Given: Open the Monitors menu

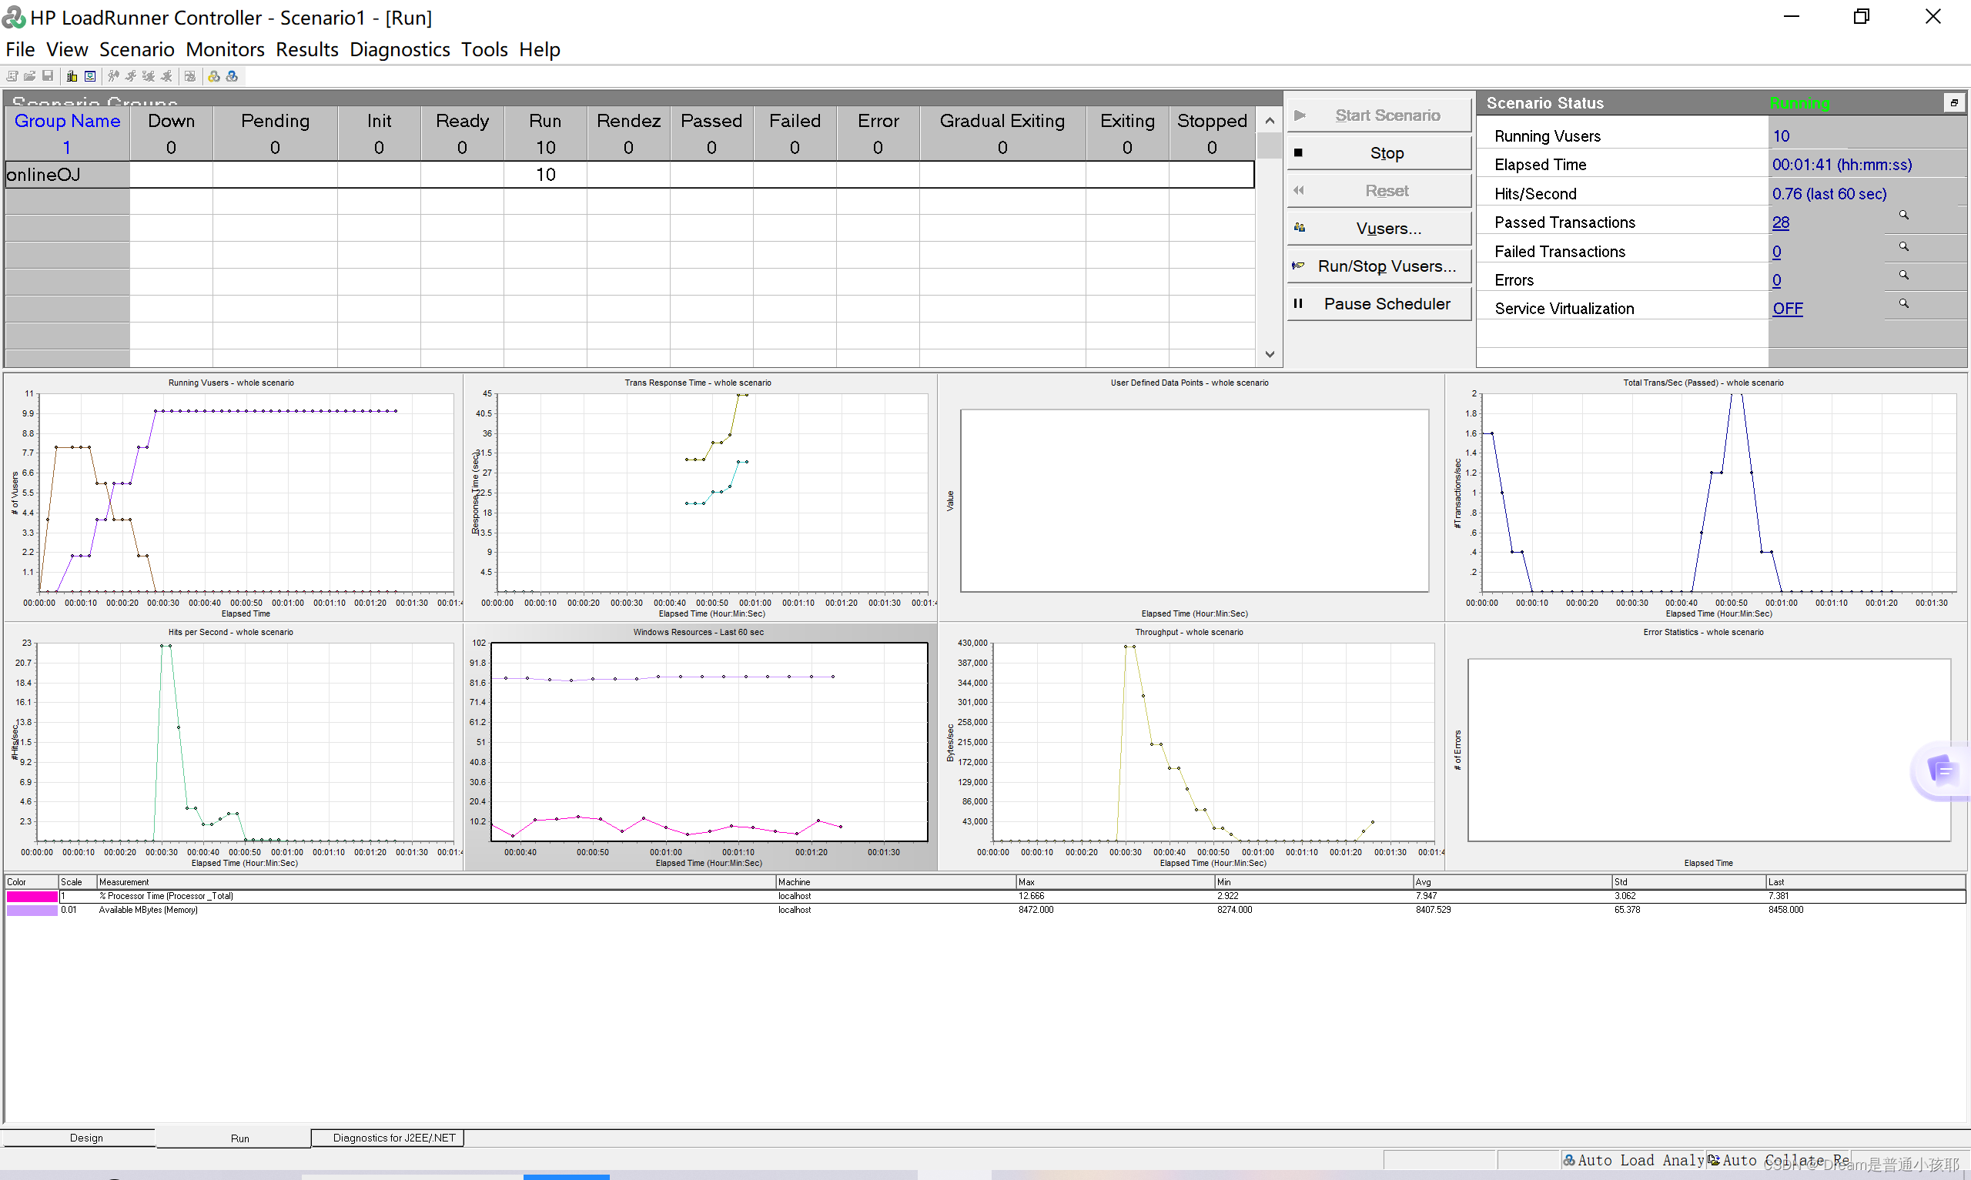Looking at the screenshot, I should pyautogui.click(x=225, y=49).
